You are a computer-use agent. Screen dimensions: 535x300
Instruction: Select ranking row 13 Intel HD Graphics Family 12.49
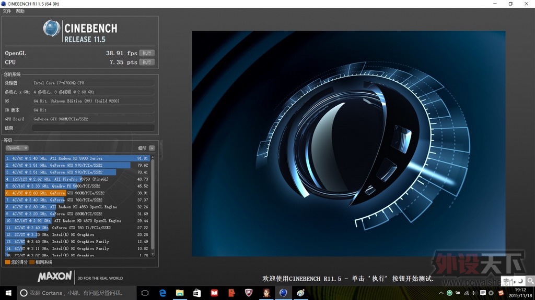(77, 242)
